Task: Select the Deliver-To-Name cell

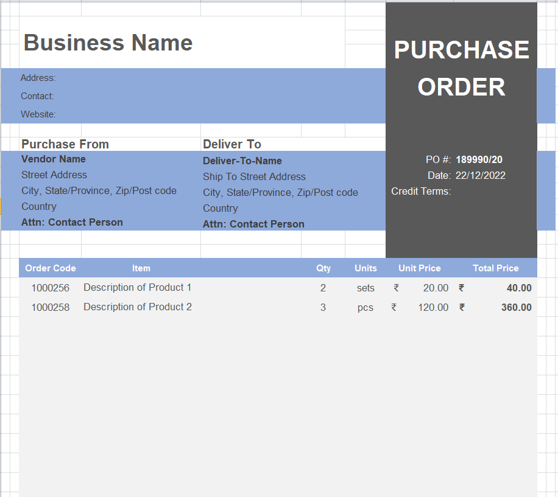Action: click(x=242, y=161)
